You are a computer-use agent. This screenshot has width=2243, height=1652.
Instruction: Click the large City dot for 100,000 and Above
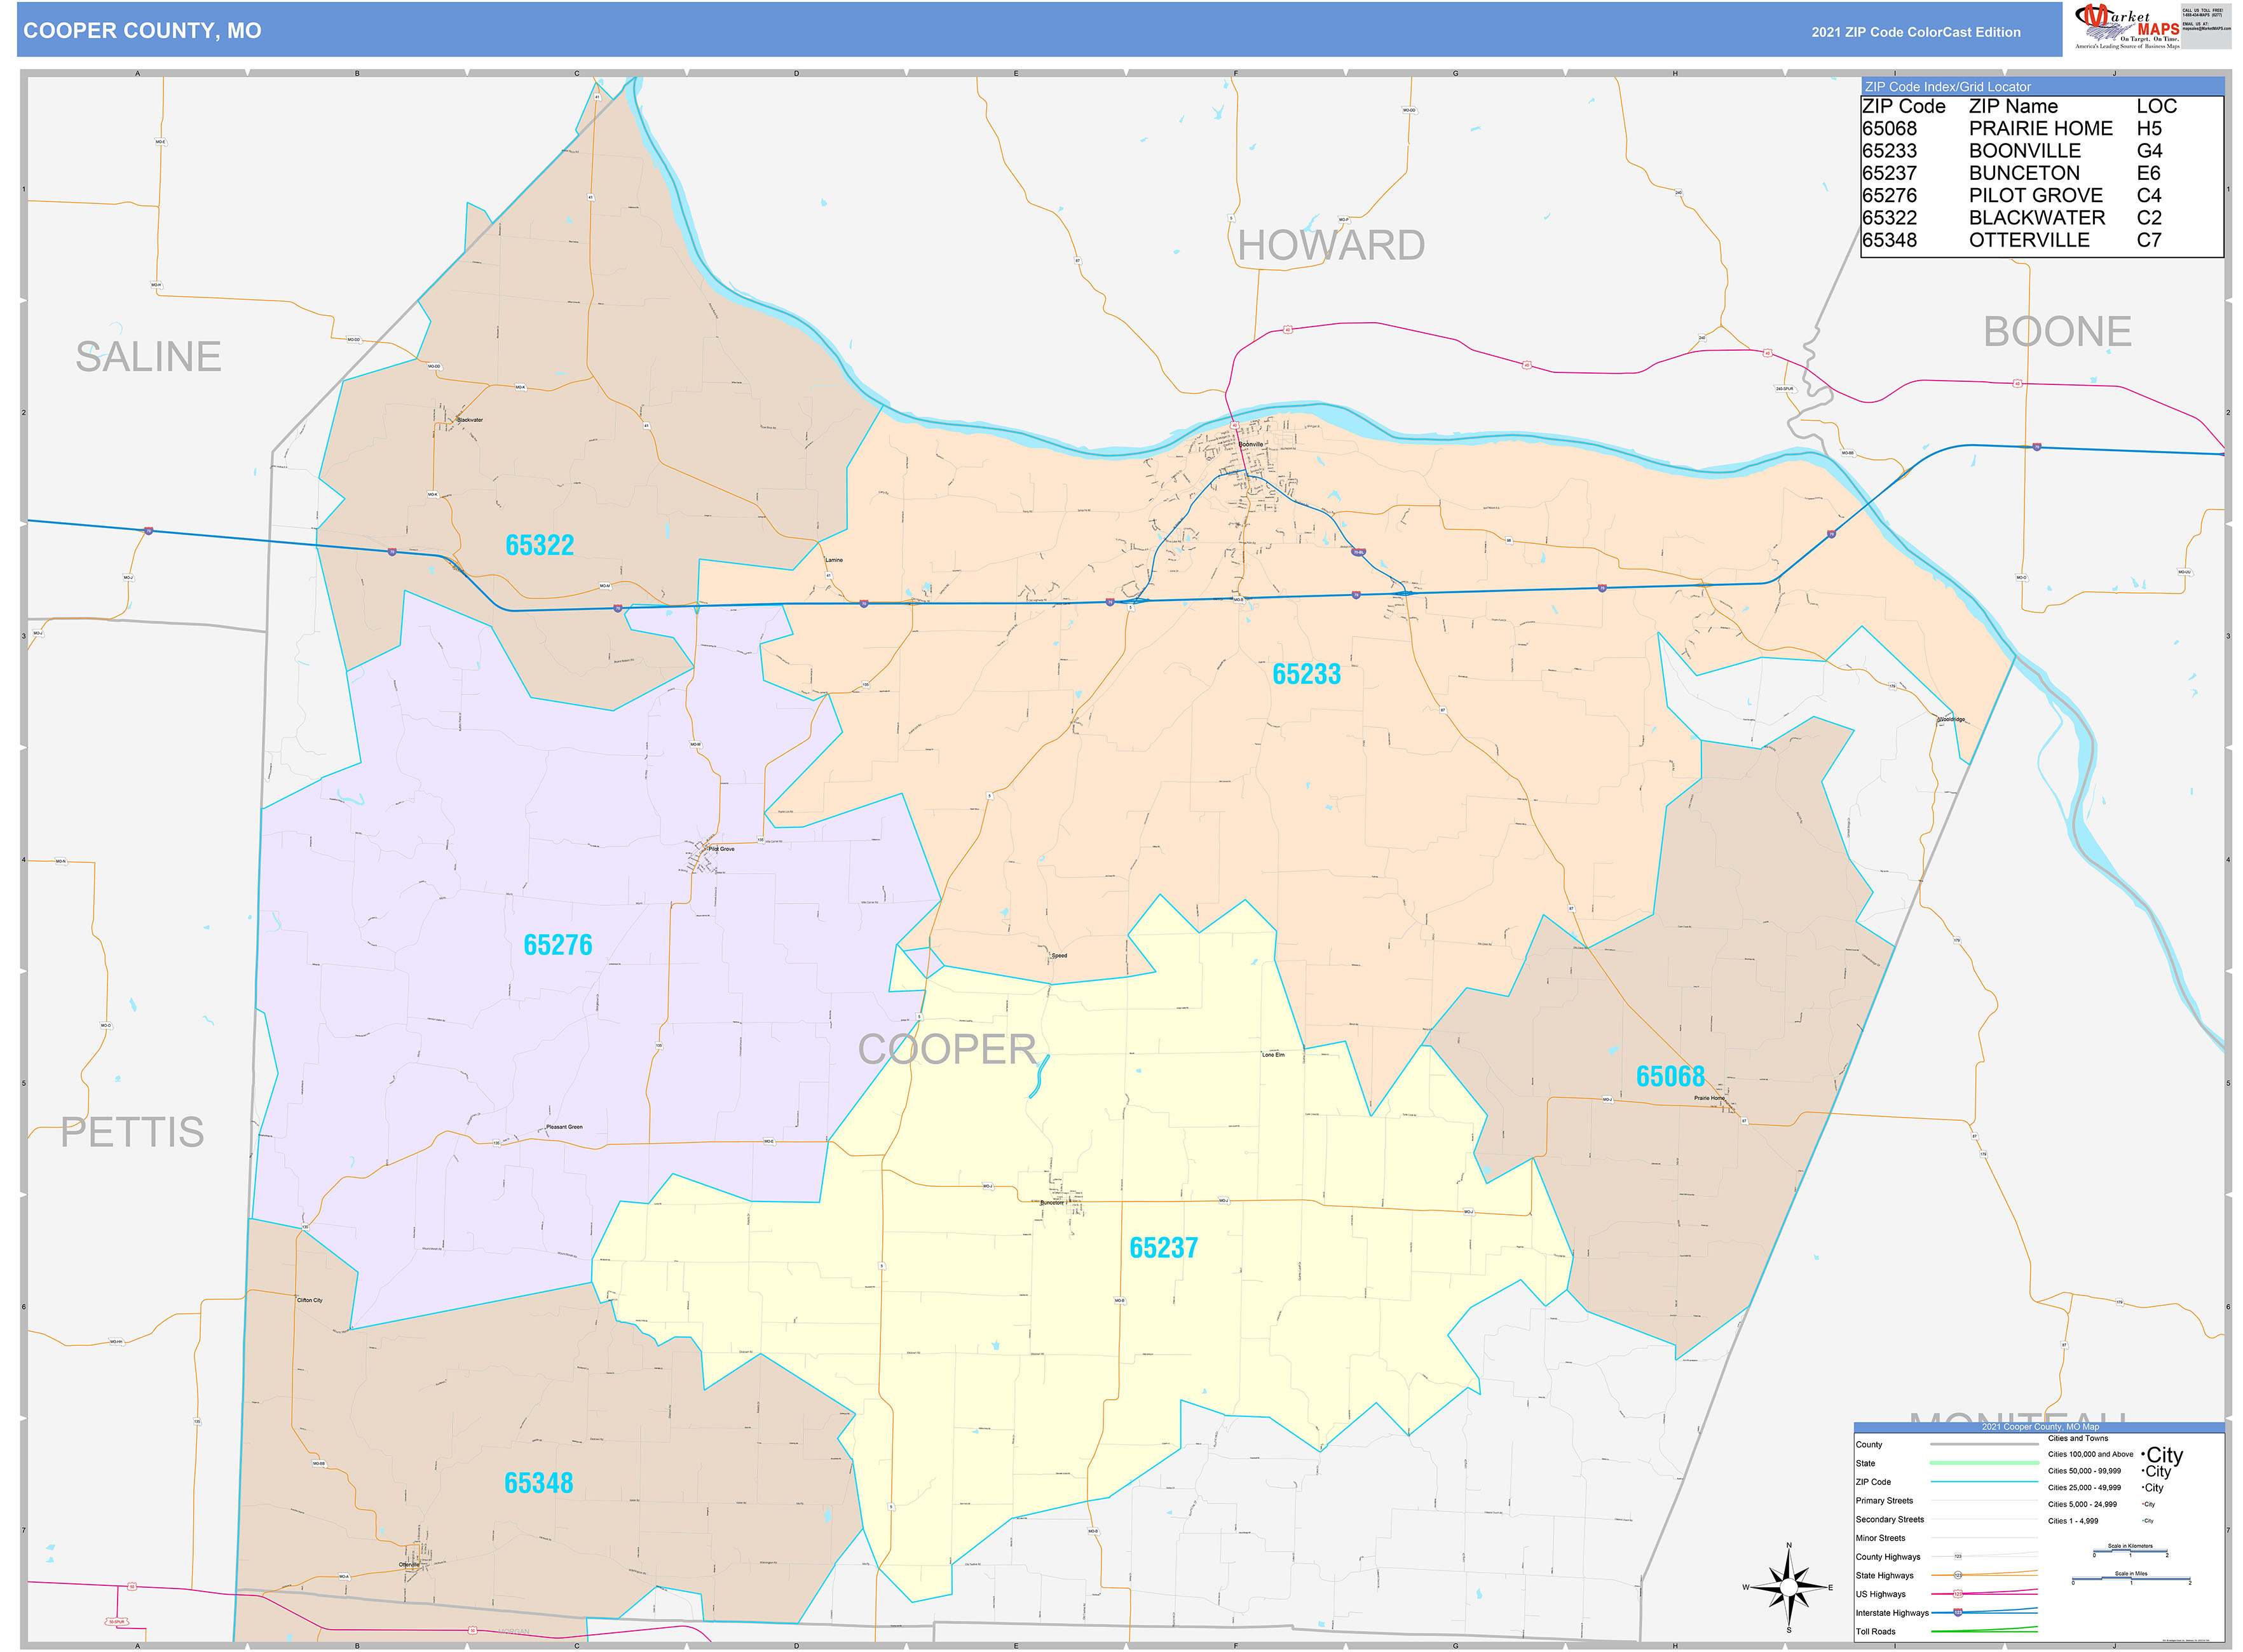[2143, 1455]
